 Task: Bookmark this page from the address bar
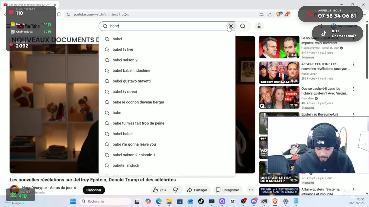[x=59, y=14]
